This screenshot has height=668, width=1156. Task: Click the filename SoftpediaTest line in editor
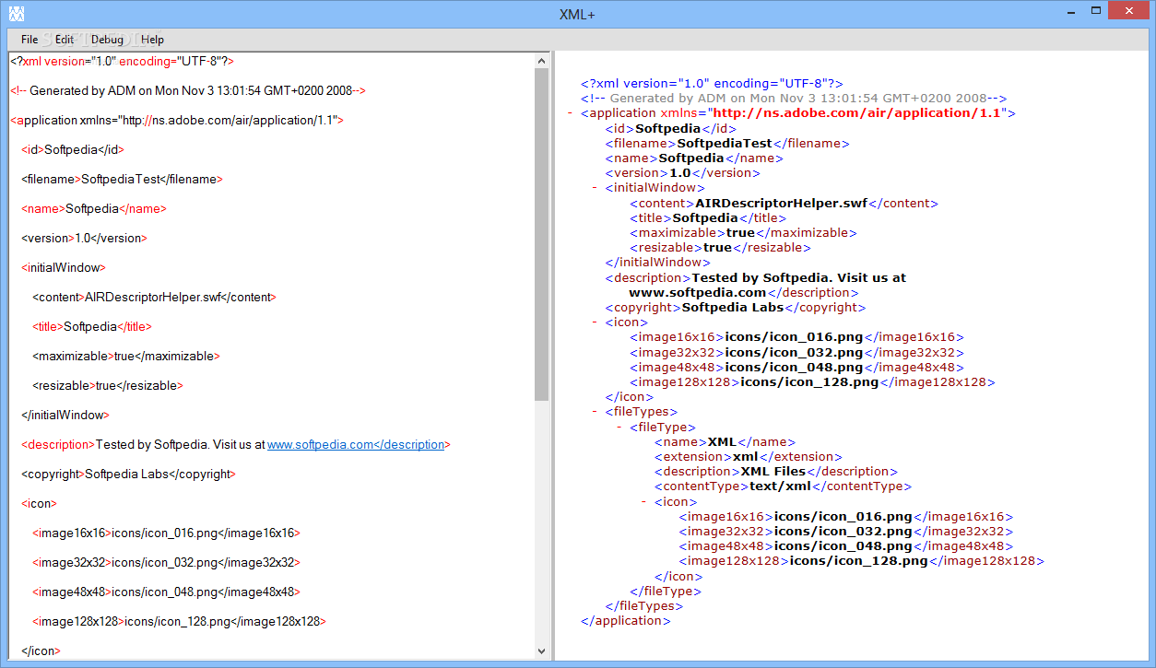[122, 179]
